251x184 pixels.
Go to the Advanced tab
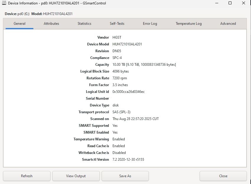pos(228,24)
